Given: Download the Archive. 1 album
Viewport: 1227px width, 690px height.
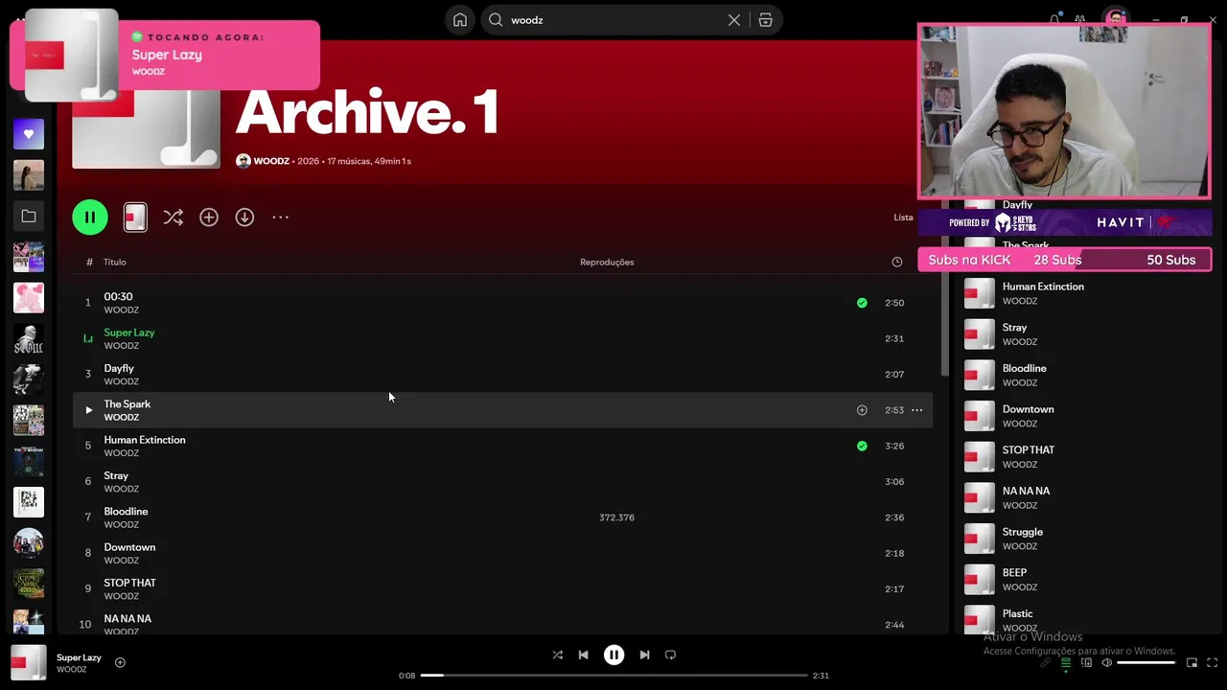Looking at the screenshot, I should pos(244,218).
